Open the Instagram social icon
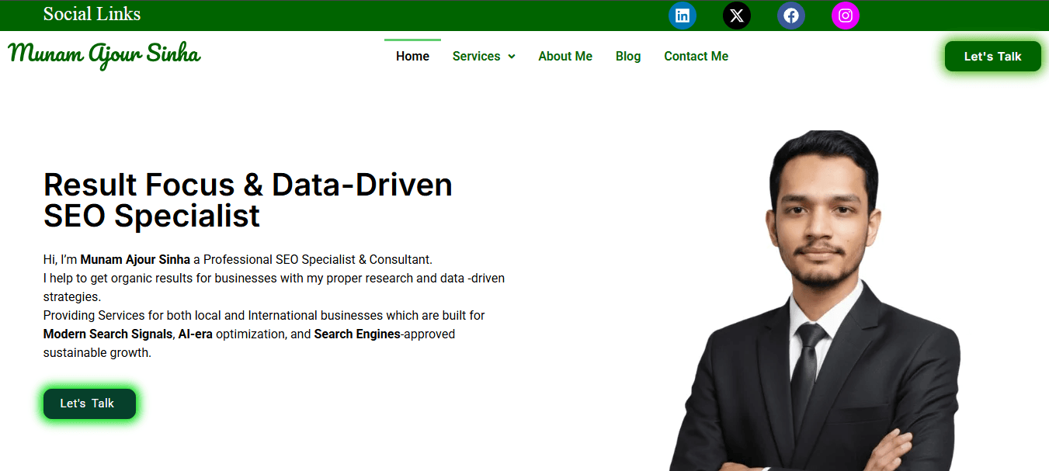The image size is (1049, 471). coord(846,16)
